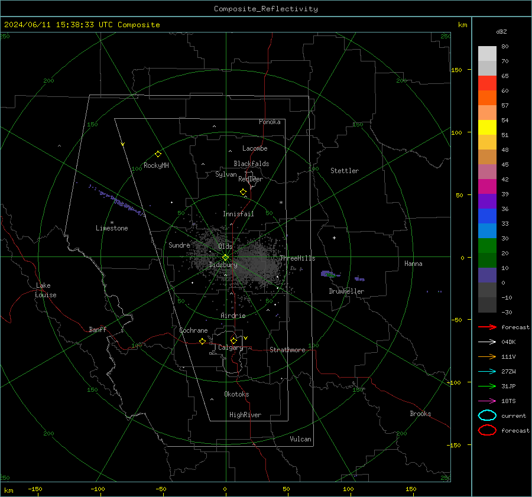The width and height of the screenshot is (532, 497).
Task: Select the red 65-60 dBZ legend swatch
Action: pyautogui.click(x=487, y=83)
